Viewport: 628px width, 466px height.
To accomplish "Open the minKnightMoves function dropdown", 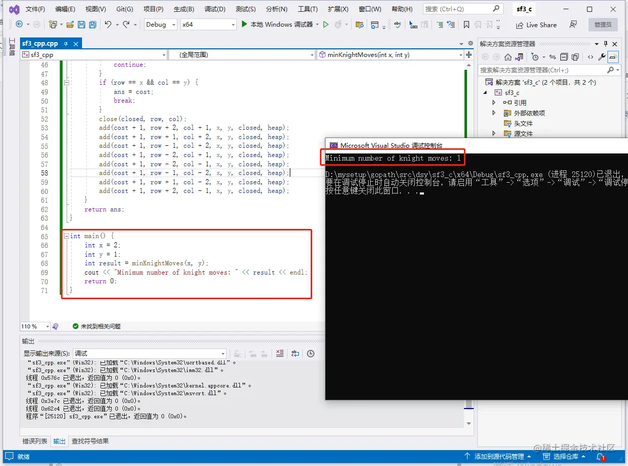I will pyautogui.click(x=390, y=54).
